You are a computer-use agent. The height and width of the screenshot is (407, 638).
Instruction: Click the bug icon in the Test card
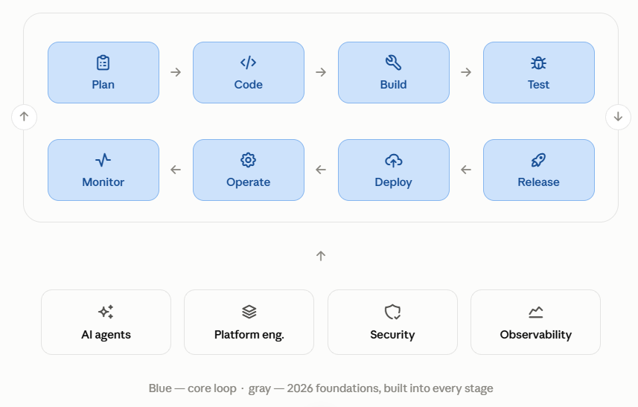[x=539, y=63]
